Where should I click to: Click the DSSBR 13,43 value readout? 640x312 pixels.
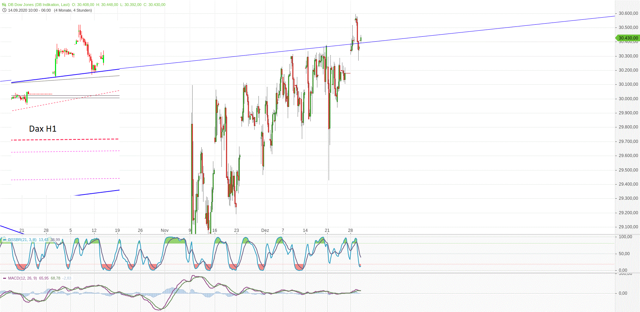(x=43, y=240)
